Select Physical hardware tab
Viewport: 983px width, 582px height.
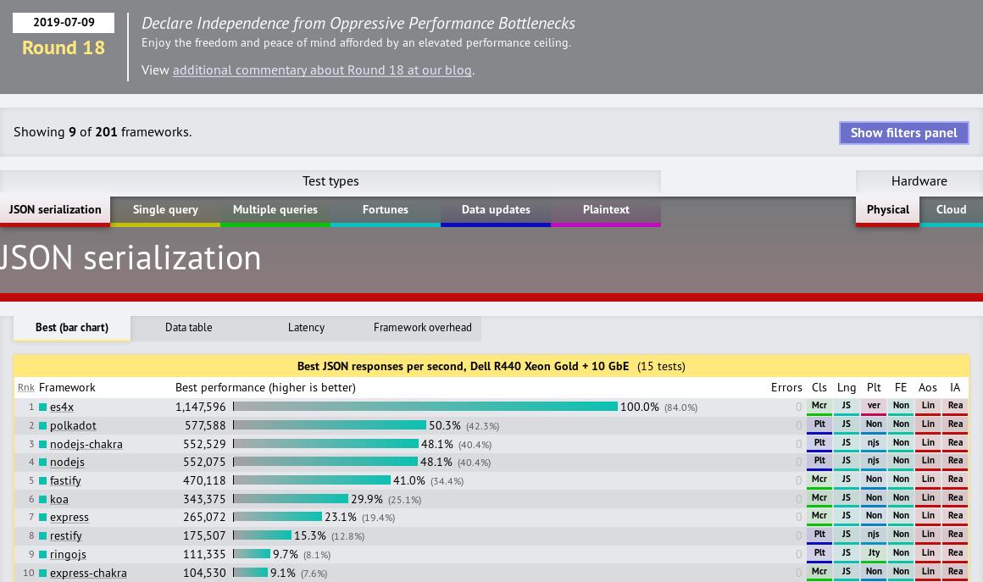pyautogui.click(x=888, y=210)
